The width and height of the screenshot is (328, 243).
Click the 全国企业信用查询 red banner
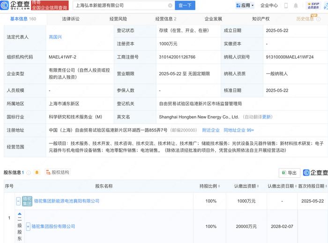click(x=50, y=5)
